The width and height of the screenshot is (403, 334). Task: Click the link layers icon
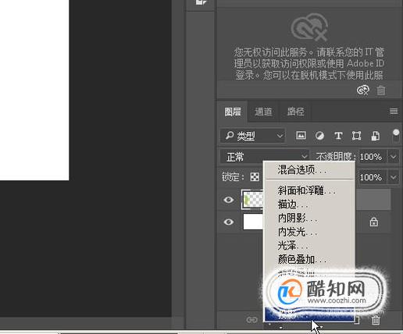pos(251,320)
